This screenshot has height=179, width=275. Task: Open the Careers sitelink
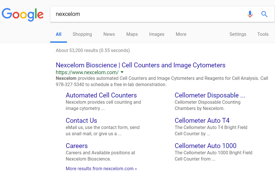[x=77, y=146]
